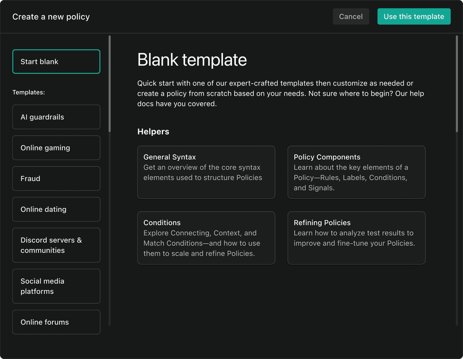Select the Online gaming template
This screenshot has width=463, height=359.
[56, 148]
